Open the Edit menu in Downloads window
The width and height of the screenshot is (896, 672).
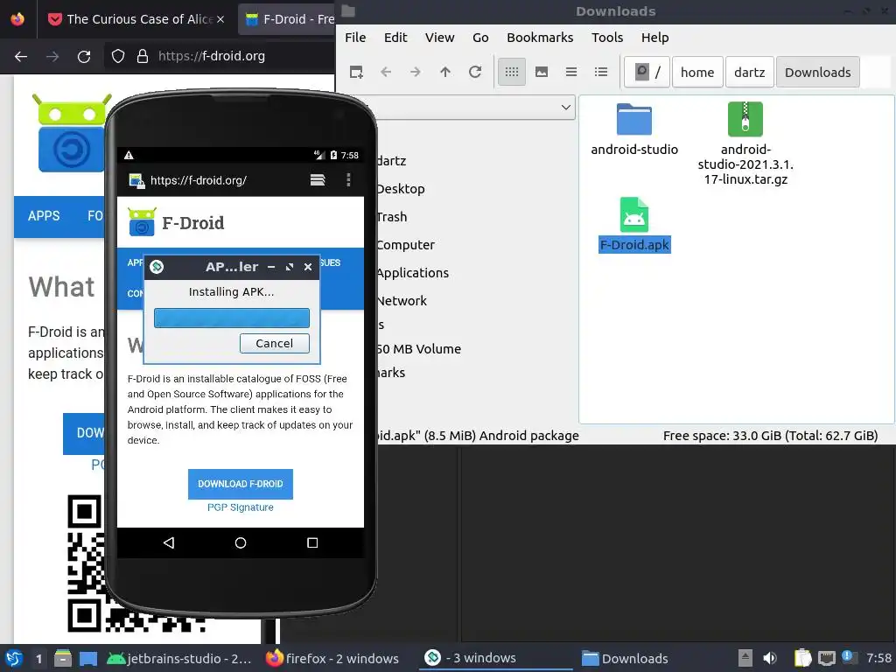pos(395,37)
